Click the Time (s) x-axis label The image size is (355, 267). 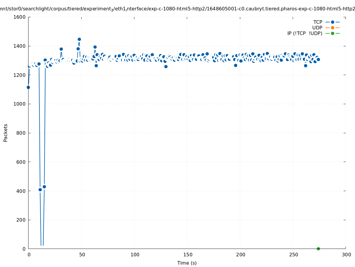(x=187, y=263)
